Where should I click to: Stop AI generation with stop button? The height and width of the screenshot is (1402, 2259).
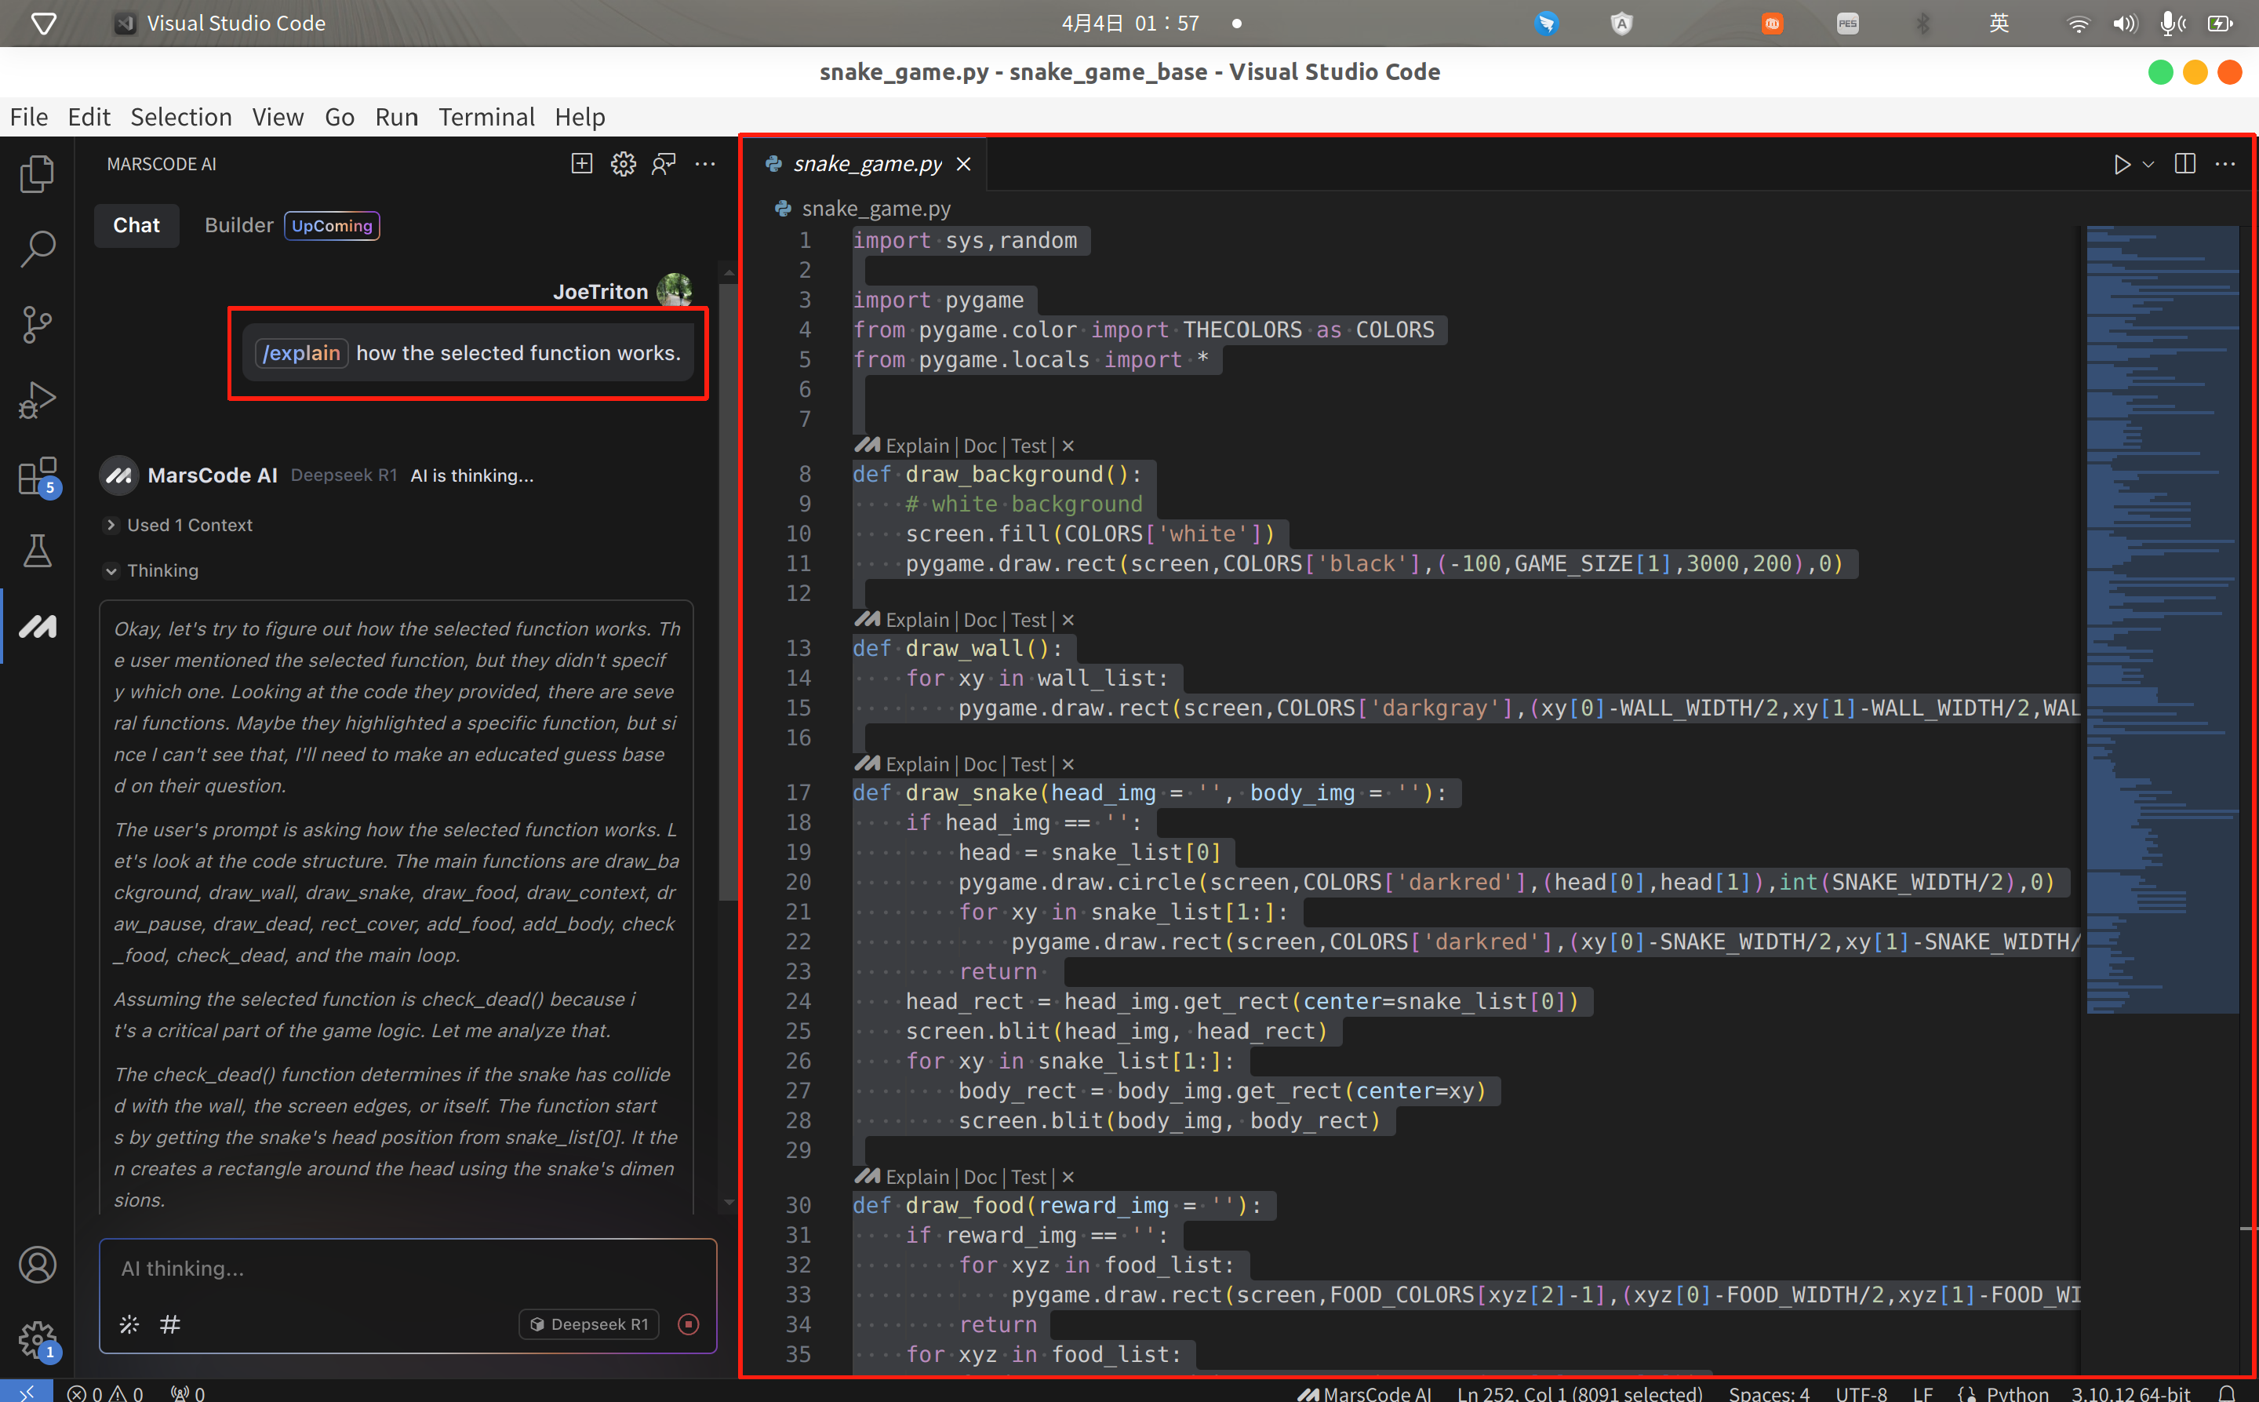click(x=688, y=1324)
